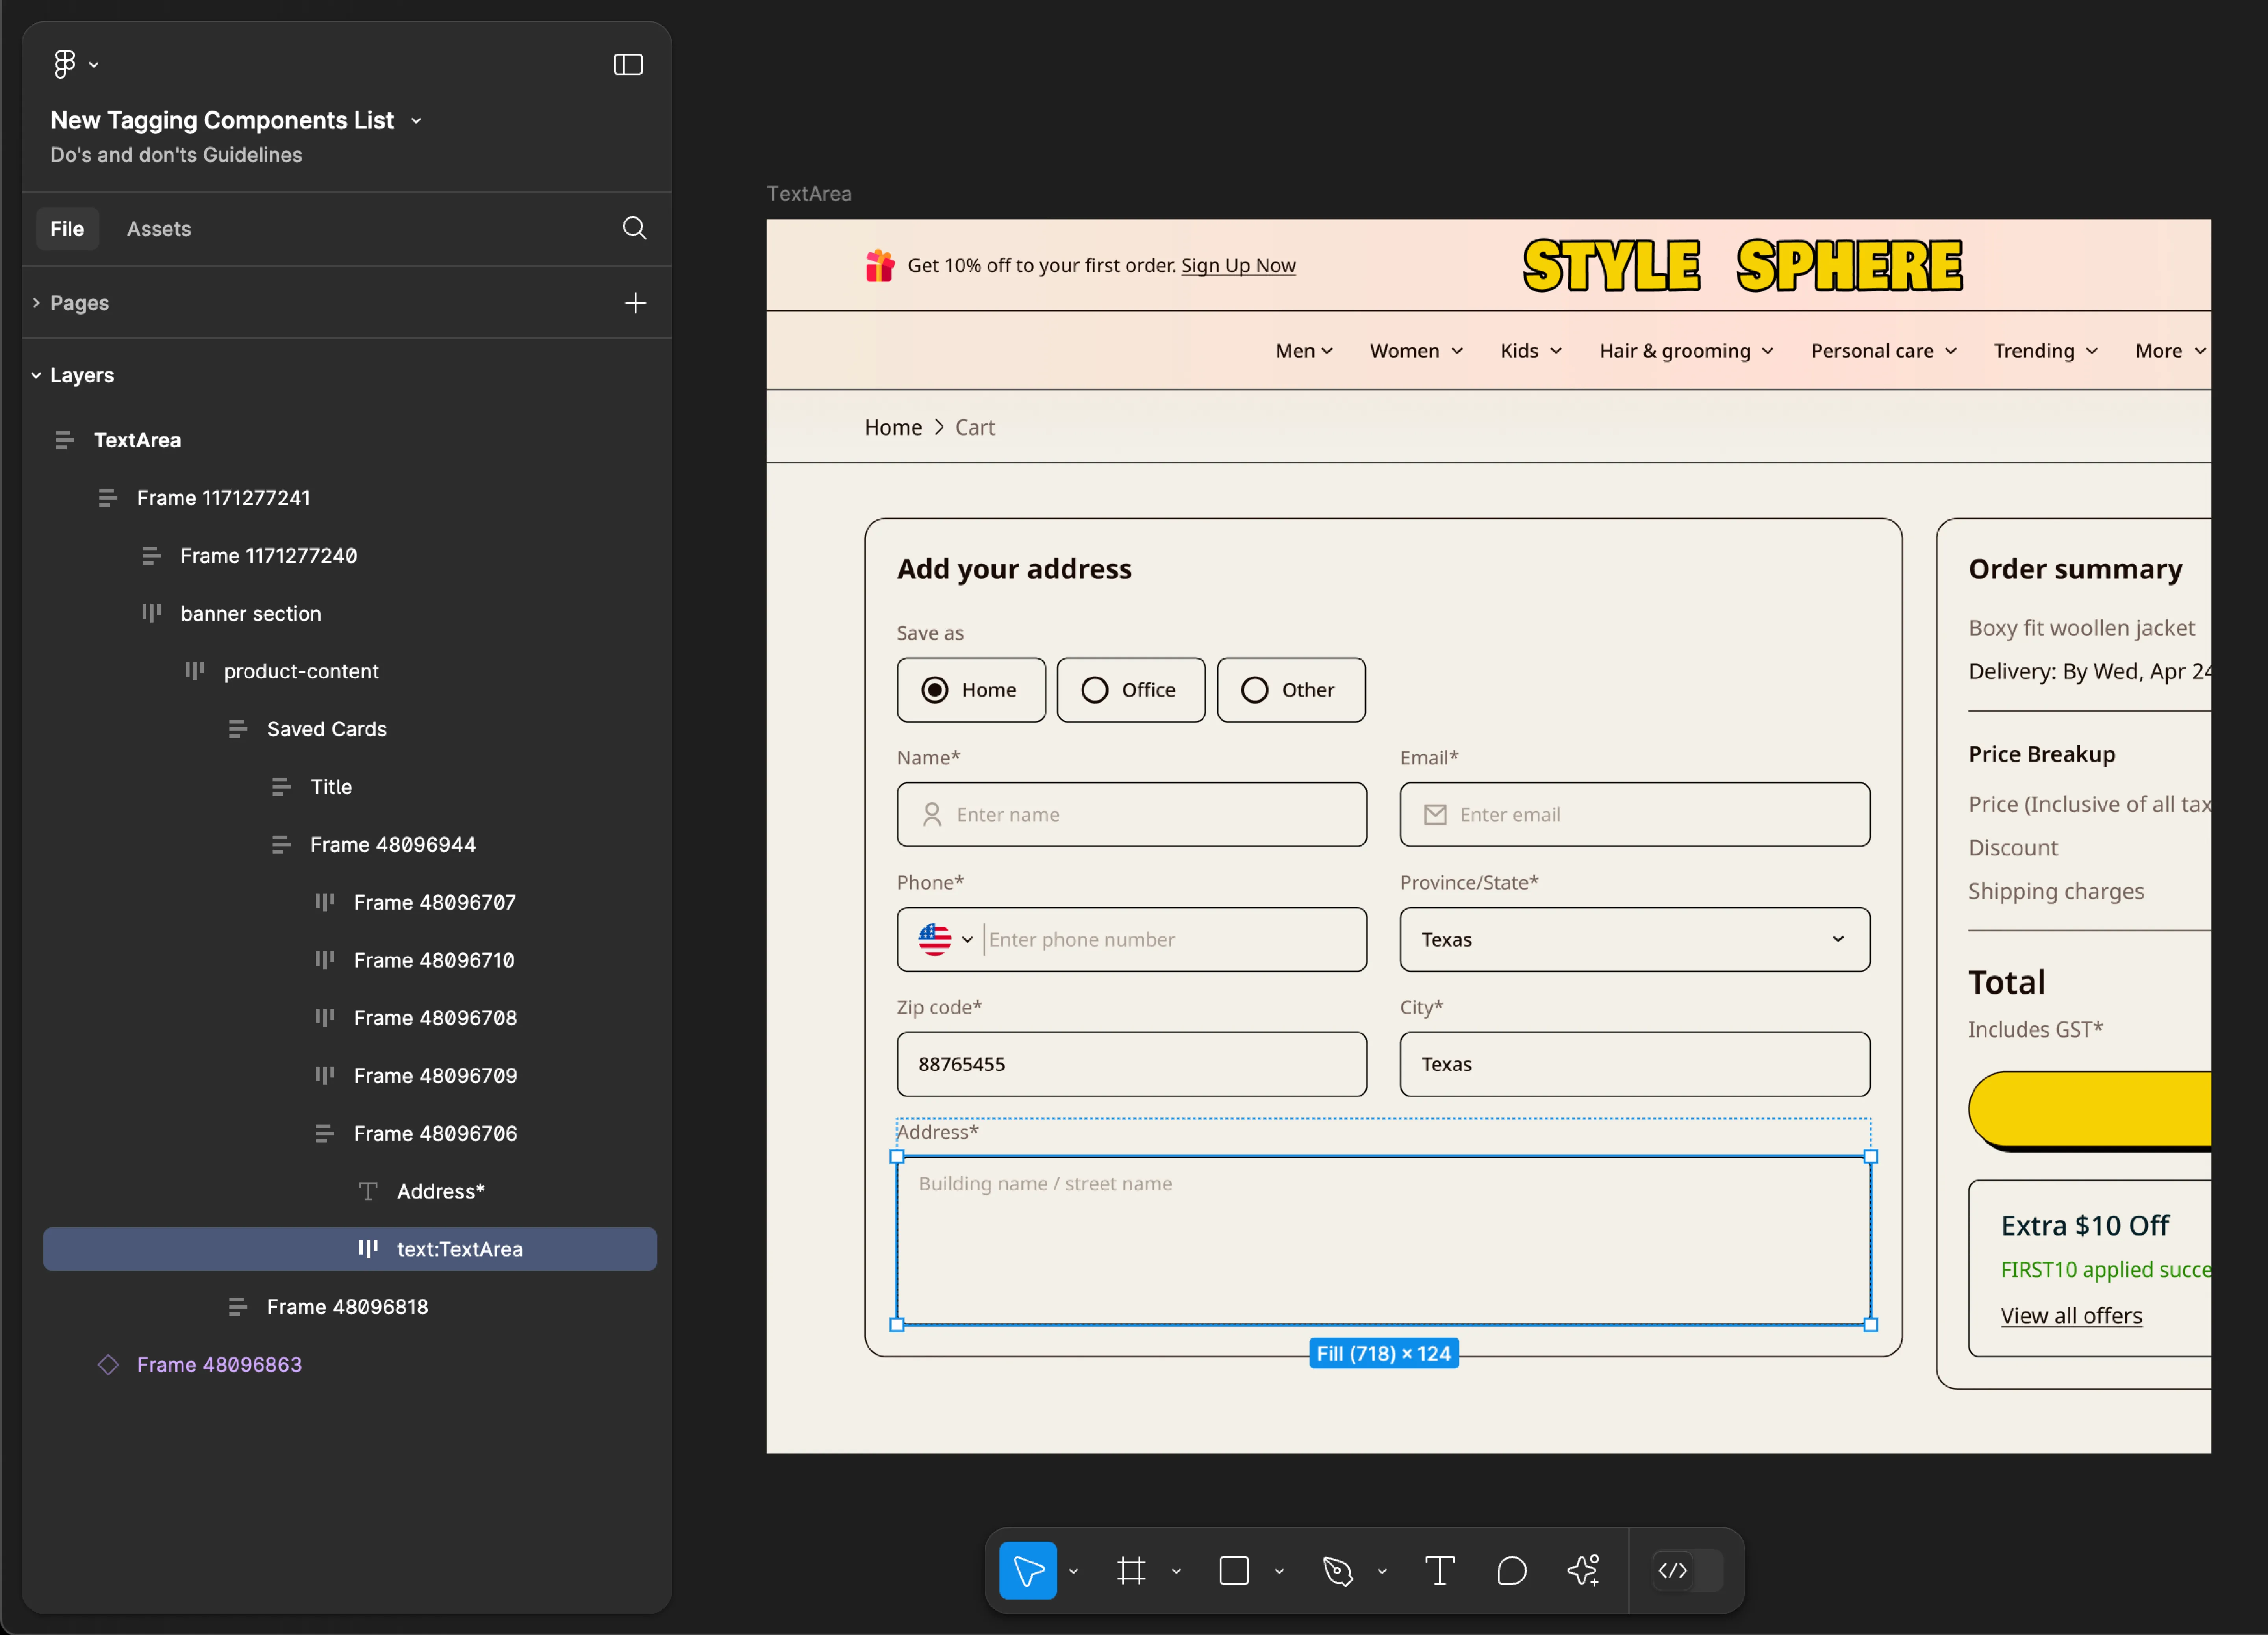This screenshot has height=1635, width=2268.
Task: Click the yellow order button
Action: (x=2090, y=1110)
